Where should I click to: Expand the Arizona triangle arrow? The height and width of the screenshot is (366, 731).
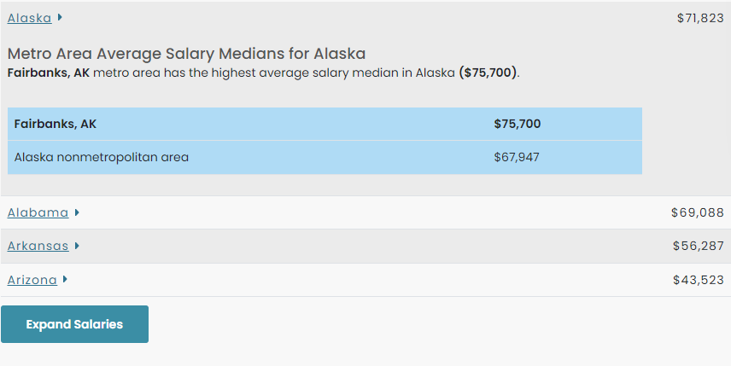pyautogui.click(x=65, y=279)
